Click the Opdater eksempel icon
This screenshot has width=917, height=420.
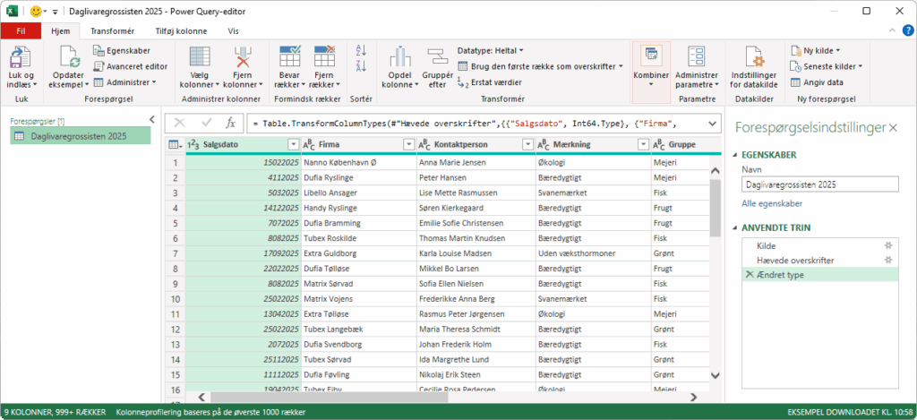pos(70,56)
